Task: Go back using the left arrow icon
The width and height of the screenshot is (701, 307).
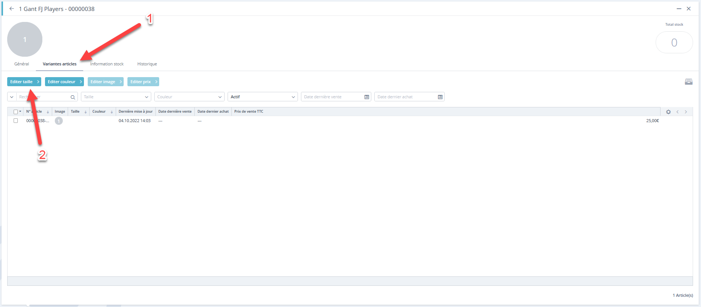Action: 12,9
